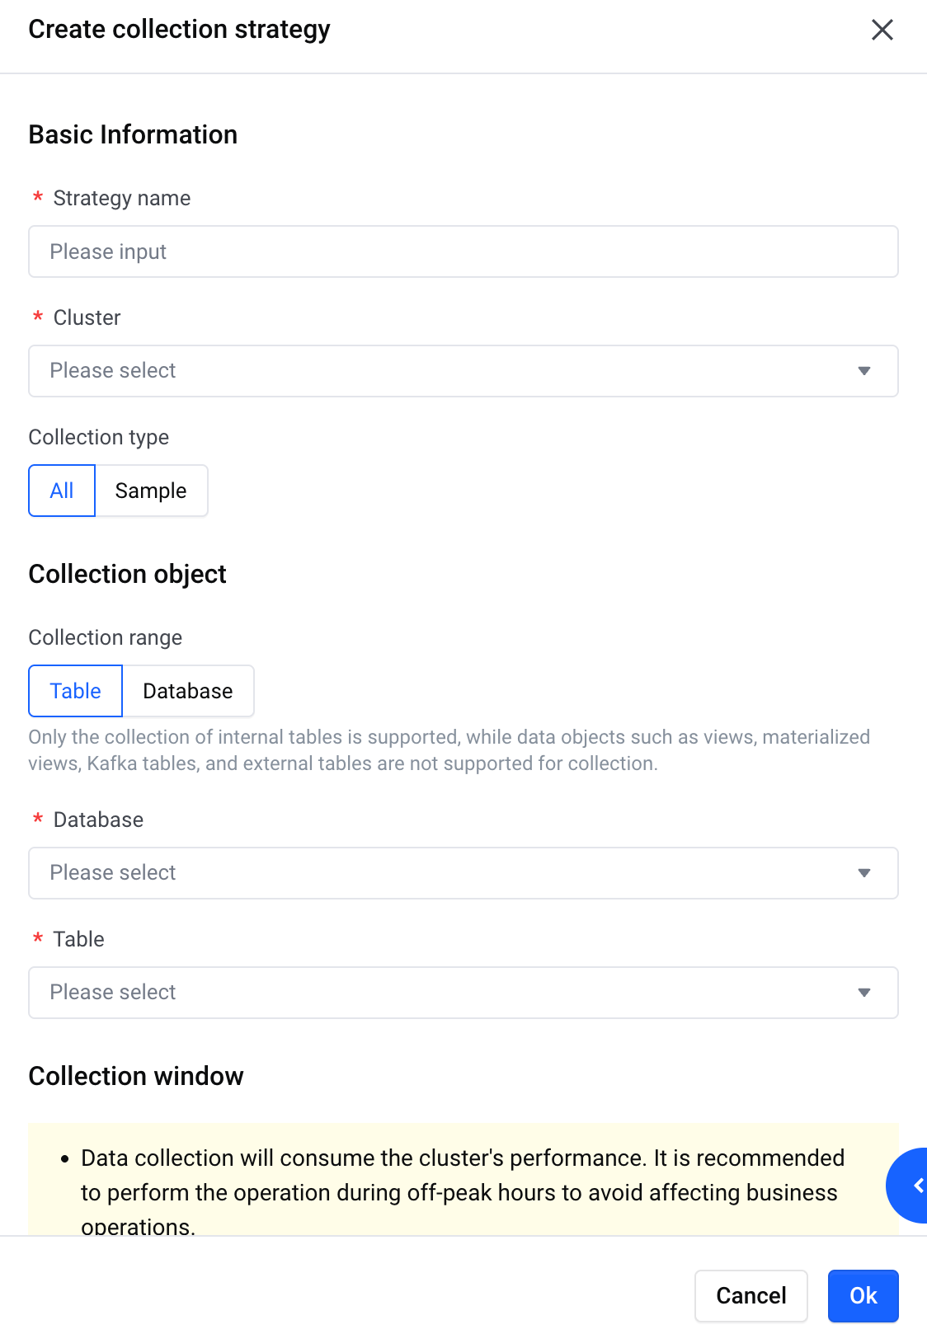This screenshot has height=1334, width=927.
Task: Close the Create collection strategy dialog
Action: 882,30
